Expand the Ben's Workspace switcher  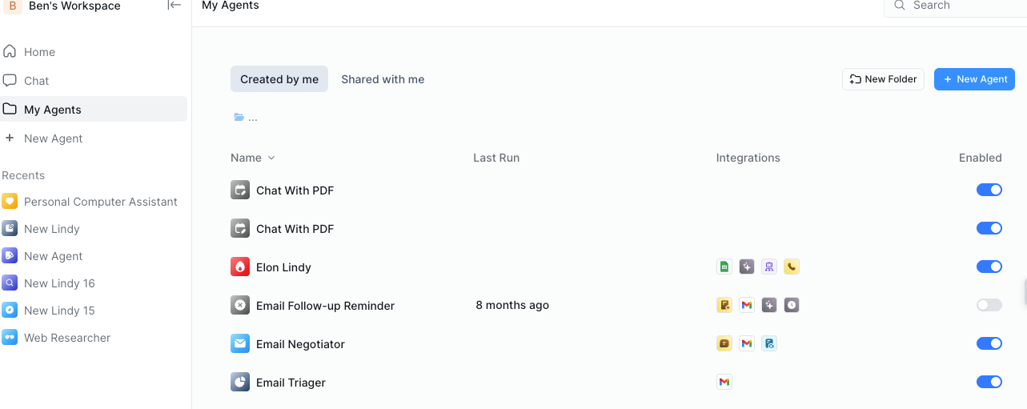coord(74,6)
